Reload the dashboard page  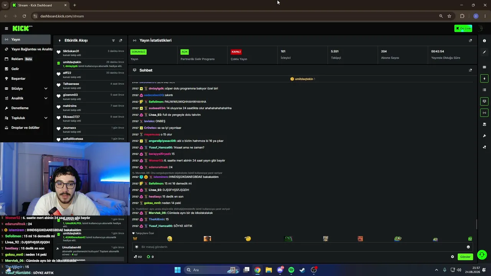tap(24, 16)
